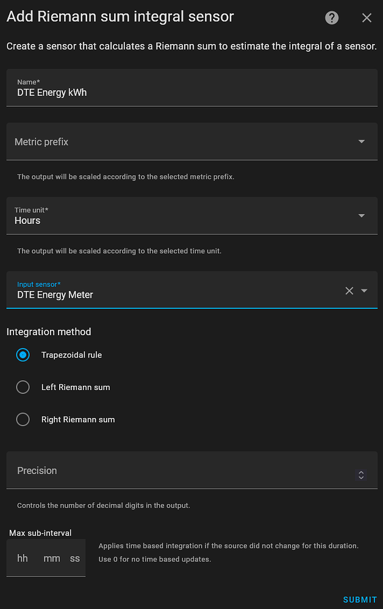383x609 pixels.
Task: Open the Metric prefix dropdown
Action: point(362,141)
